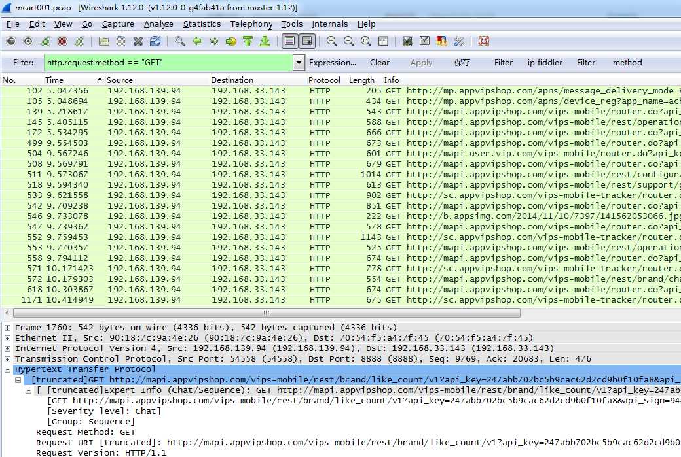The height and width of the screenshot is (457, 681).
Task: Open the Edit menu
Action: (x=37, y=24)
